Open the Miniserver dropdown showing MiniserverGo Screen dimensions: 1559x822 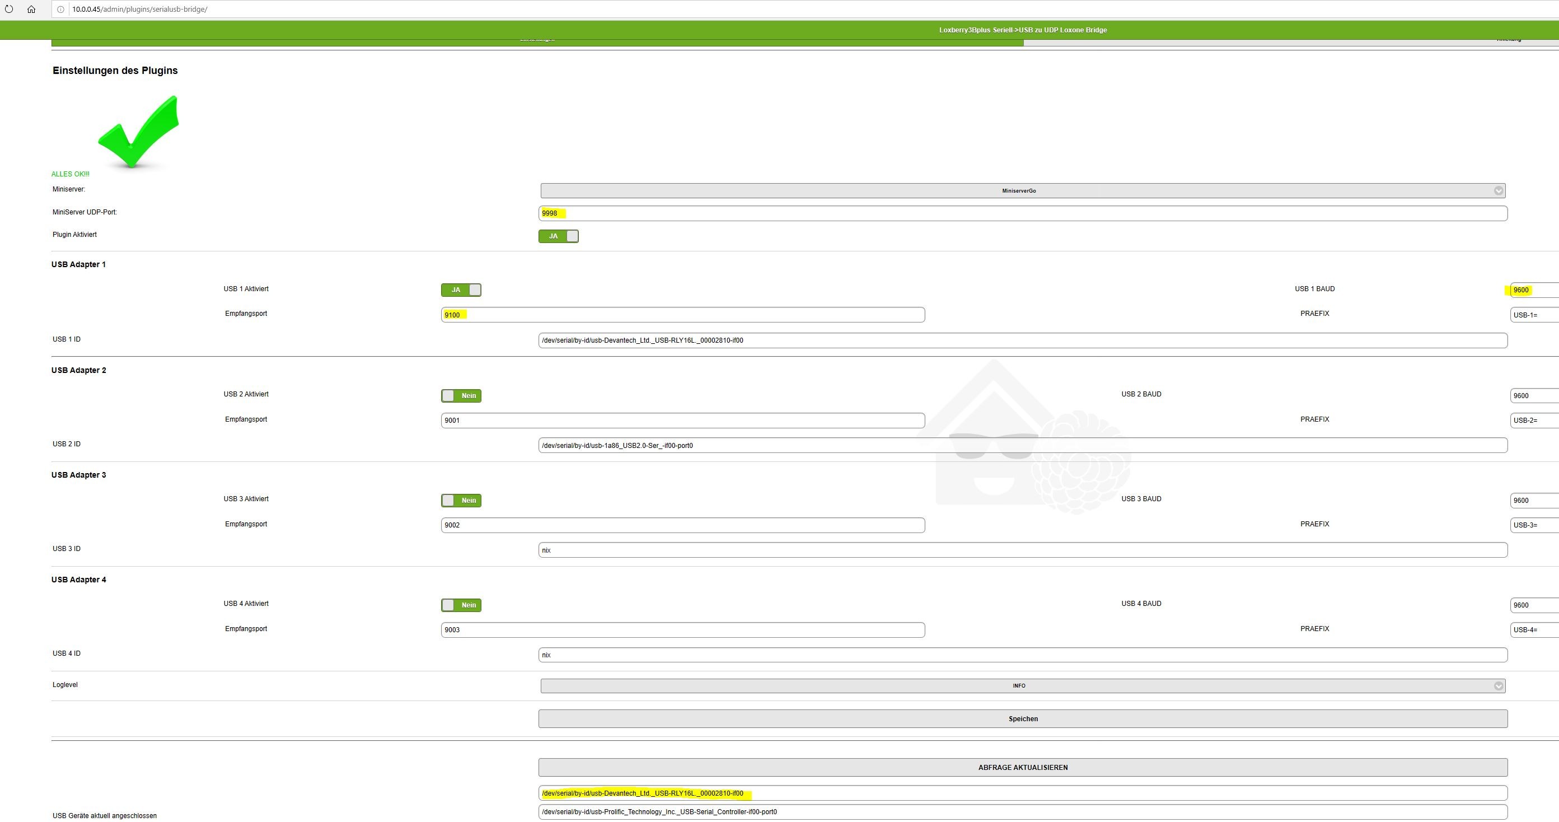1022,191
